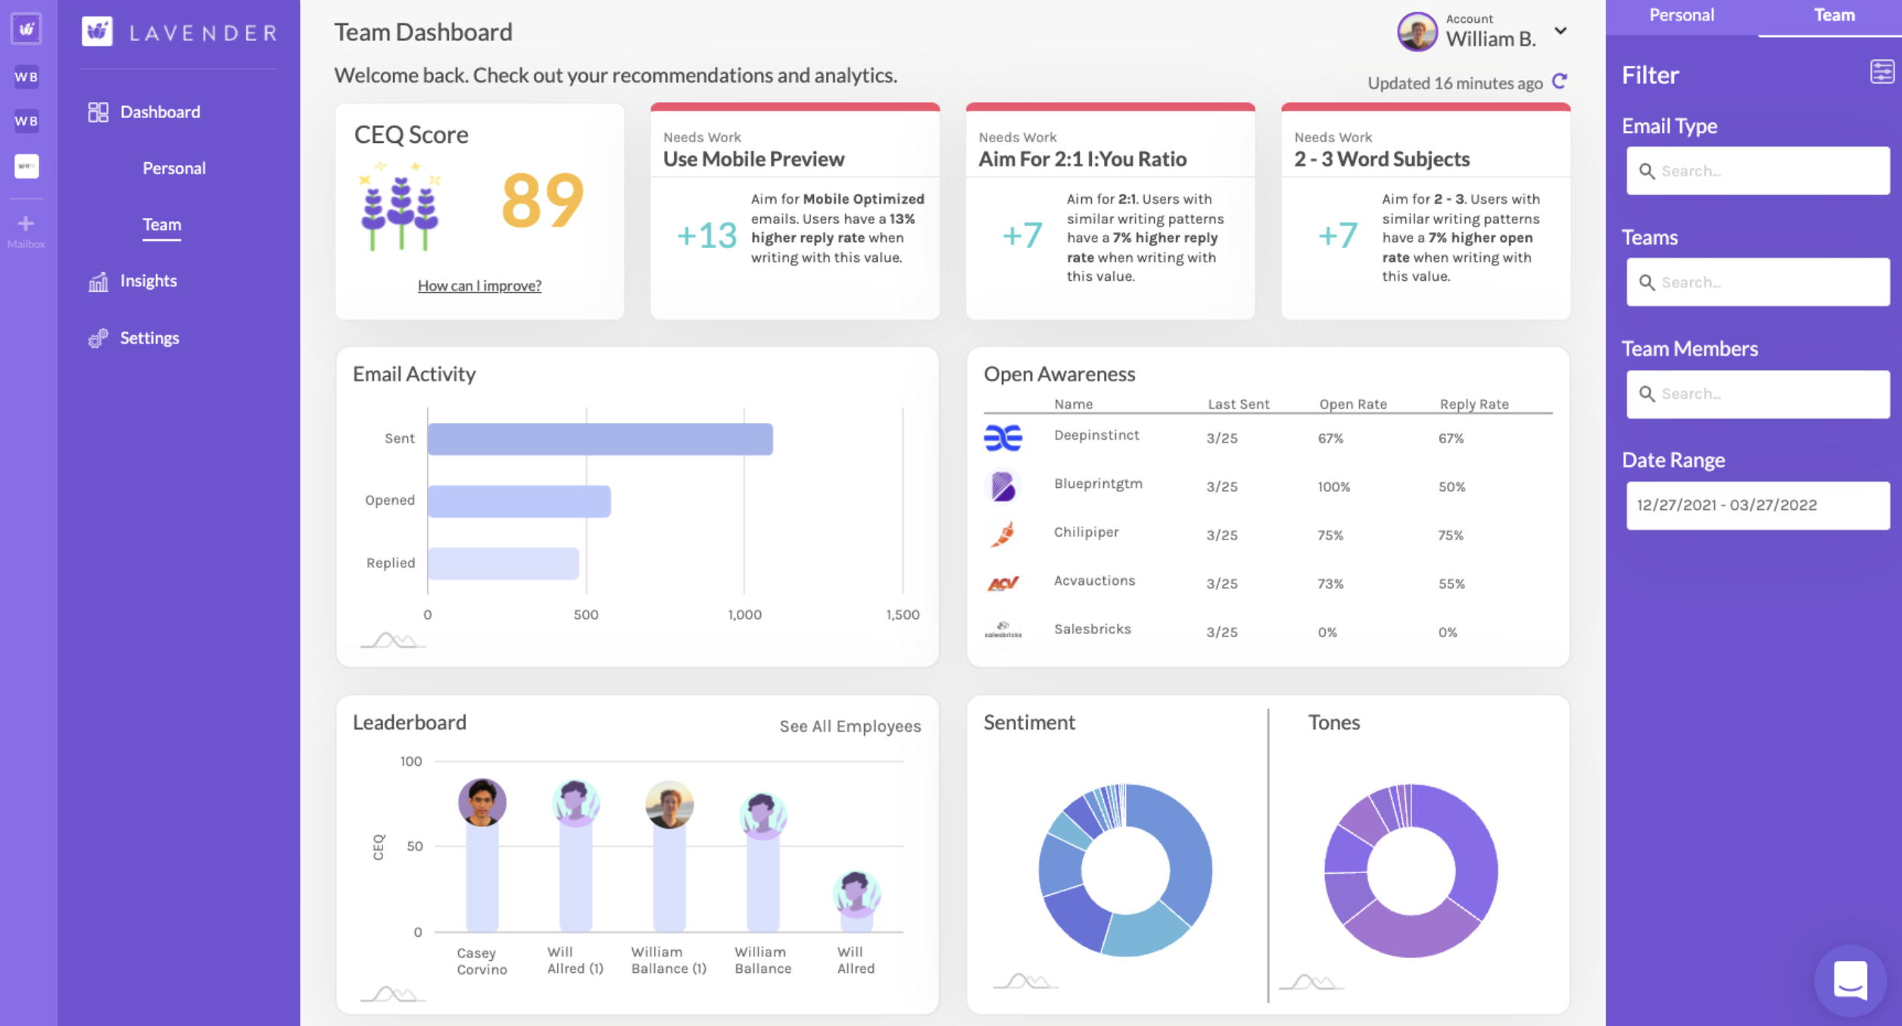Click the Team Members search field
The image size is (1902, 1026).
[1757, 394]
